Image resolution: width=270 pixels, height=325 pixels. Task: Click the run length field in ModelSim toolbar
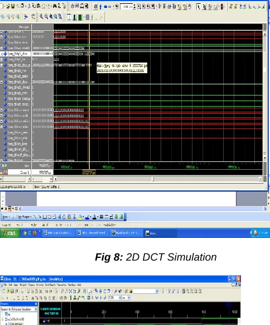point(126,7)
